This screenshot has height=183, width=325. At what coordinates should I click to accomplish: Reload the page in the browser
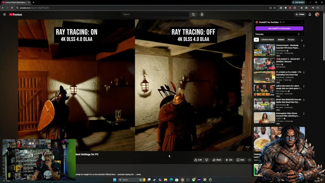point(12,8)
